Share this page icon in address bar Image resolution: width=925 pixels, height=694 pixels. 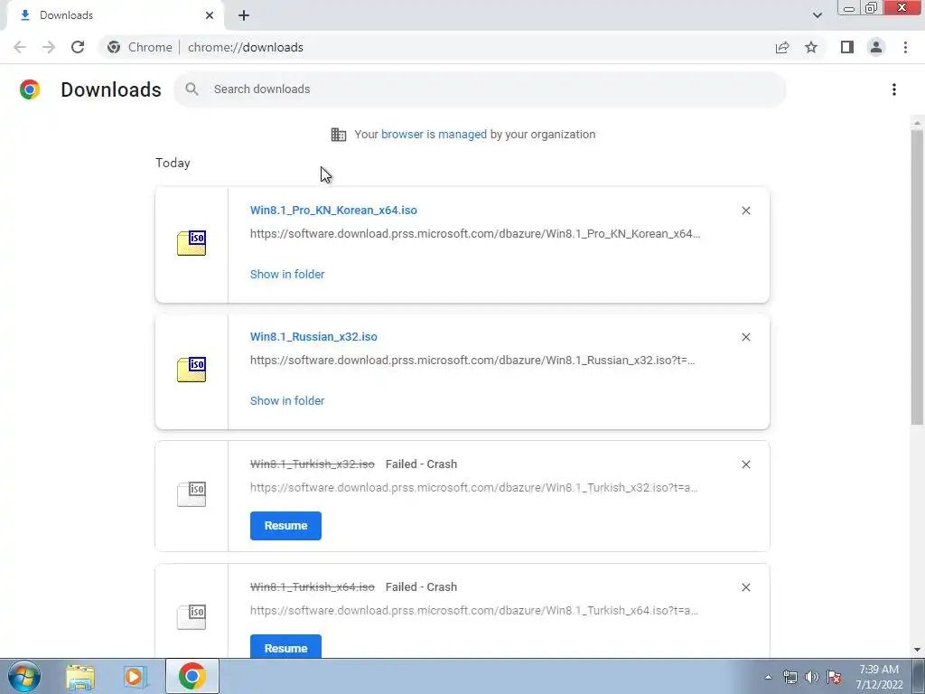click(x=782, y=47)
